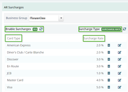Screen dimensions: 128x92
Task: Click the AR Surcharges panel title
Action: click(14, 7)
